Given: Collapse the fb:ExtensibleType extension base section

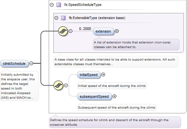Looking at the screenshot, I should pyautogui.click(x=56, y=18).
